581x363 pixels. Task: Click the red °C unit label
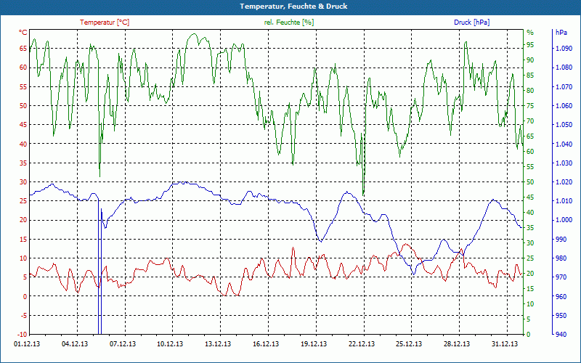coord(23,32)
